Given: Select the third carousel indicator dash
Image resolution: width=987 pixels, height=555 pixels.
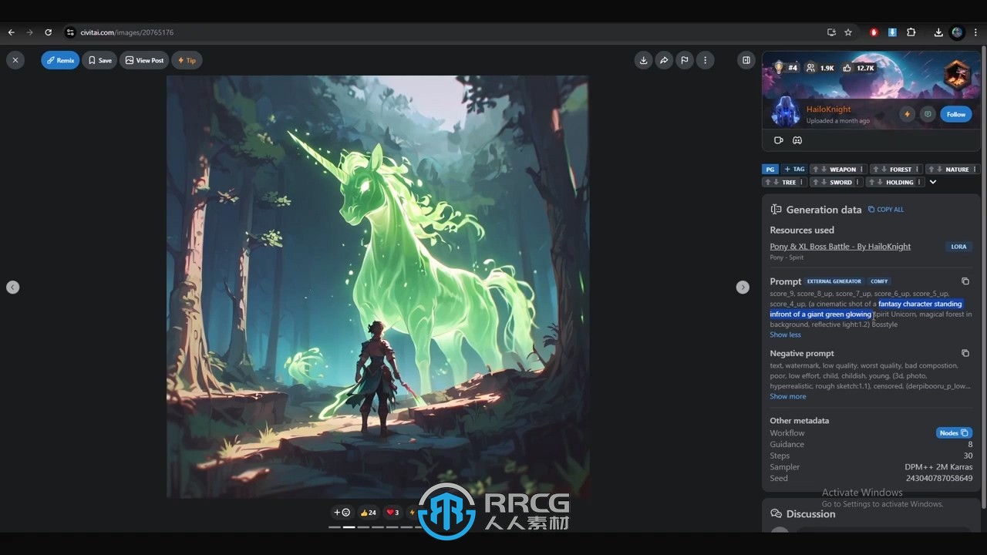Looking at the screenshot, I should point(363,527).
